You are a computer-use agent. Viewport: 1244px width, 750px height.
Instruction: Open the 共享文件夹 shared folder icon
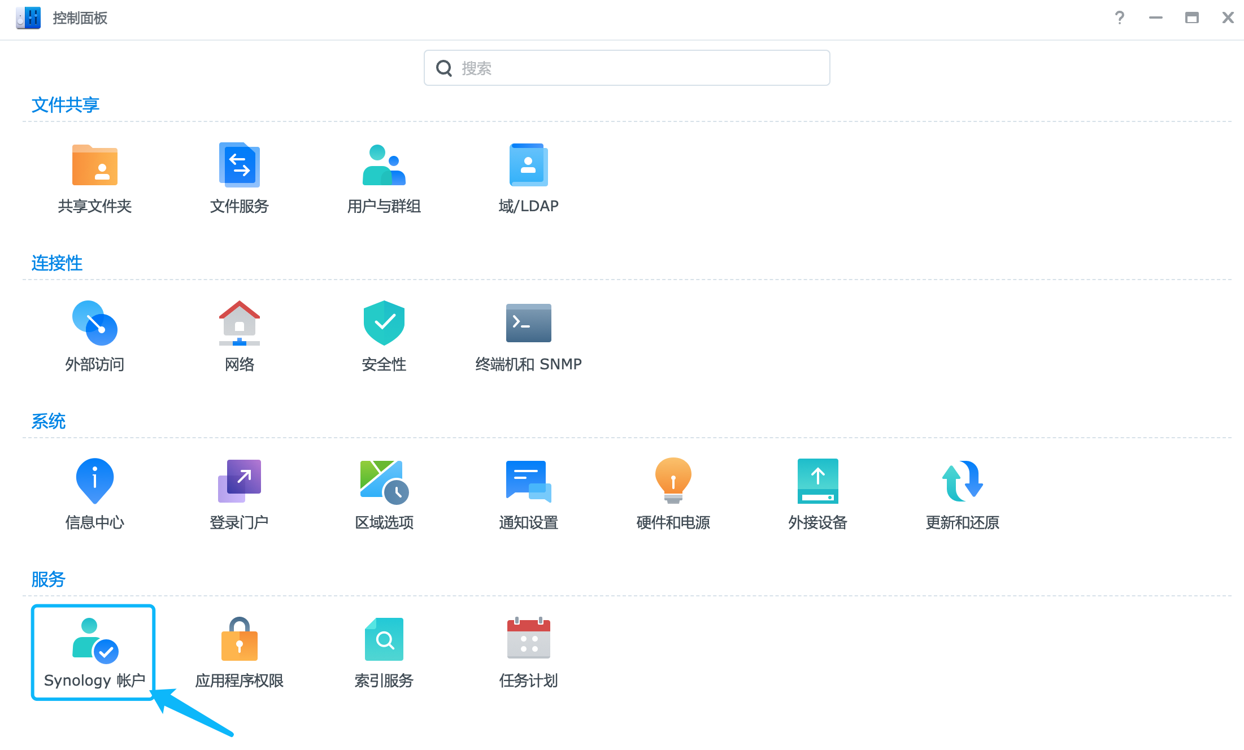95,165
